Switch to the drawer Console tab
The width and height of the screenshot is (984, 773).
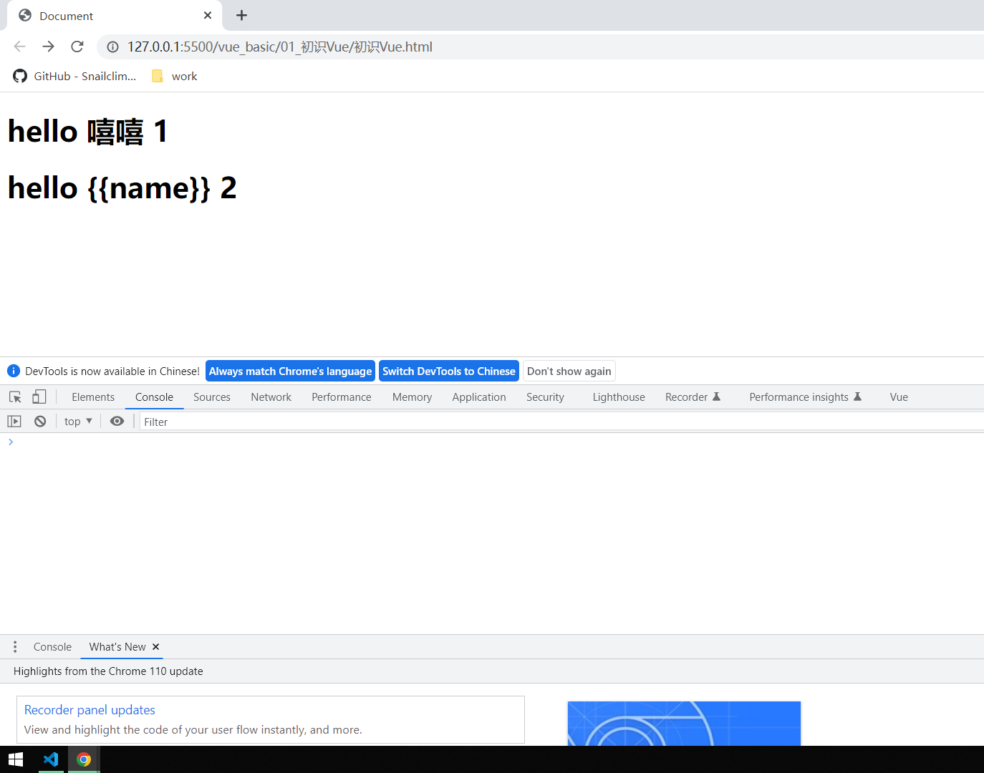click(52, 647)
